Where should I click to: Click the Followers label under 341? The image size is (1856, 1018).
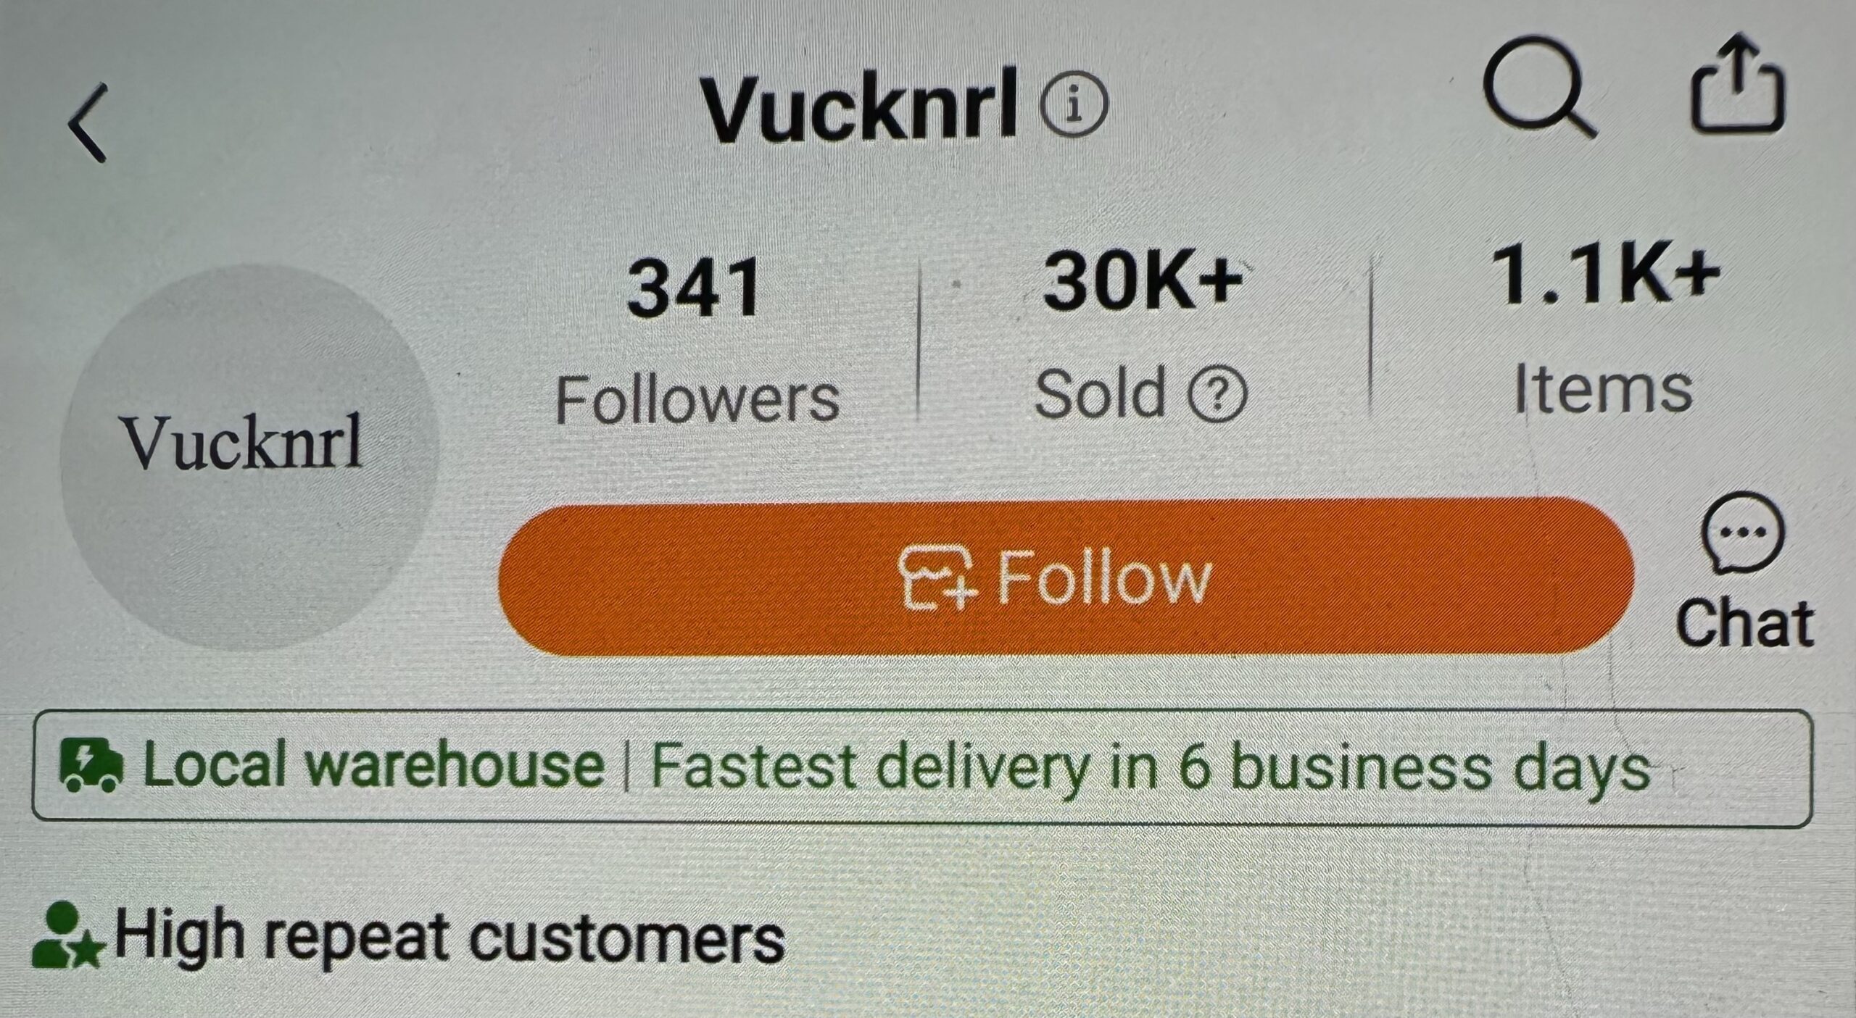[697, 399]
